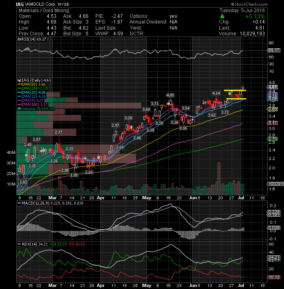284x289 pixels.
Task: Click the ADX(14) 34.21 label
Action: [x=32, y=244]
